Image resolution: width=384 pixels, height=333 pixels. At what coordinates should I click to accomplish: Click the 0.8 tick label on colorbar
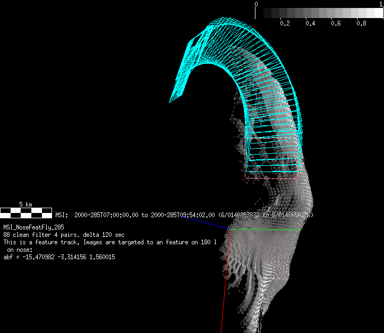pos(361,24)
